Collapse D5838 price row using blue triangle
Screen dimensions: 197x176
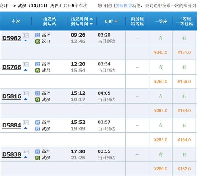point(26,157)
